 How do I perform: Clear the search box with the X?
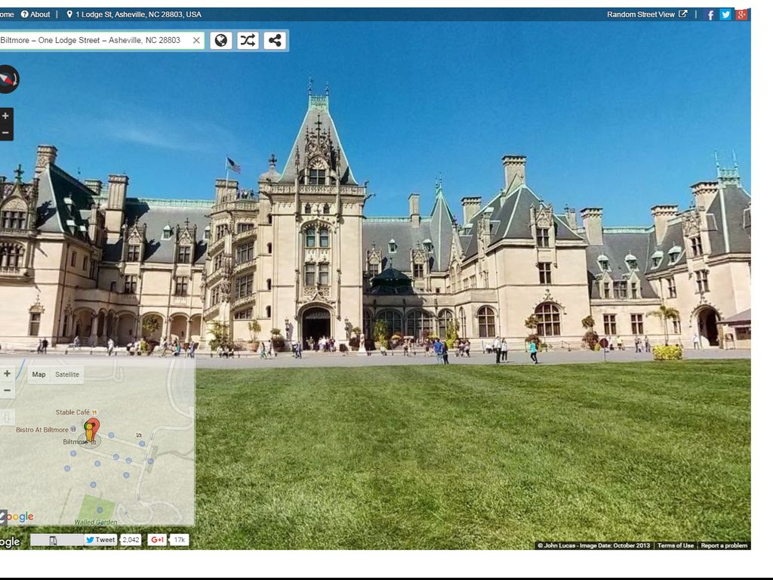coord(196,41)
